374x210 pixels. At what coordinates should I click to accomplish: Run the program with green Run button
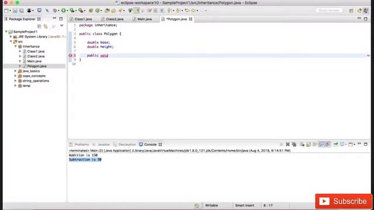pos(64,10)
